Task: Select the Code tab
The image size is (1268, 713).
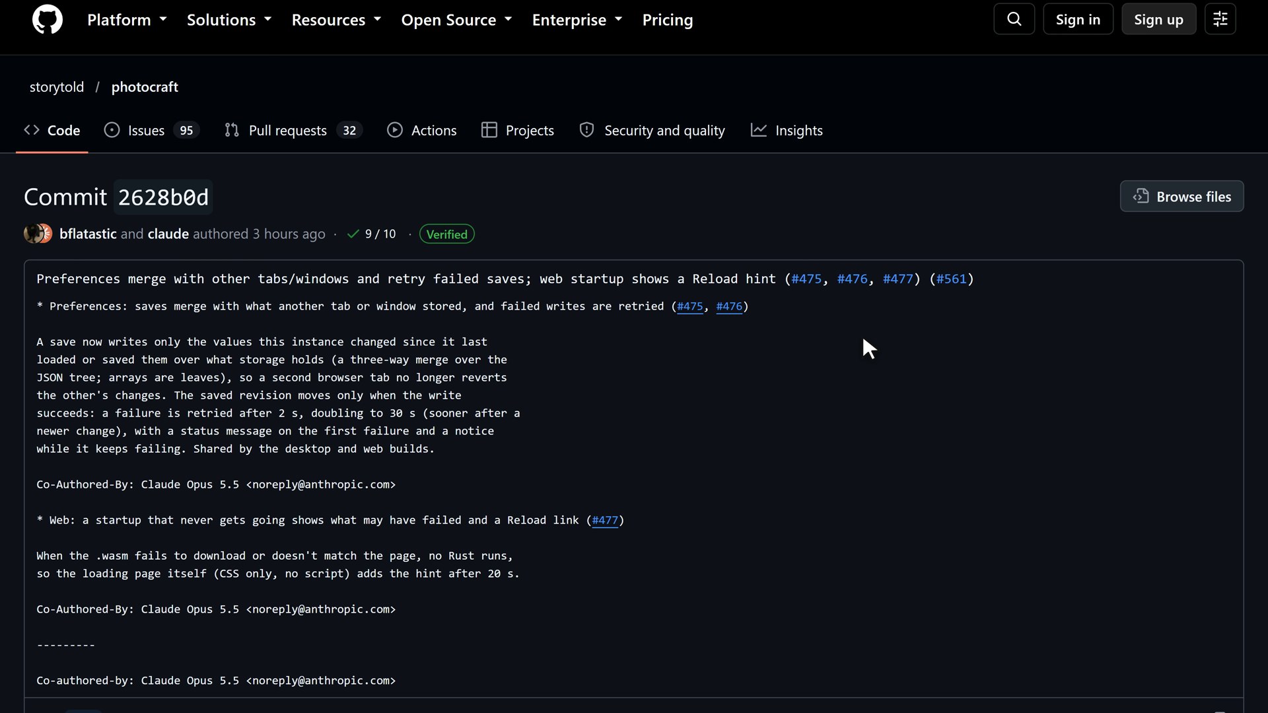Action: pos(52,130)
